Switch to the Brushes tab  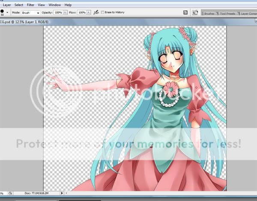coord(209,14)
